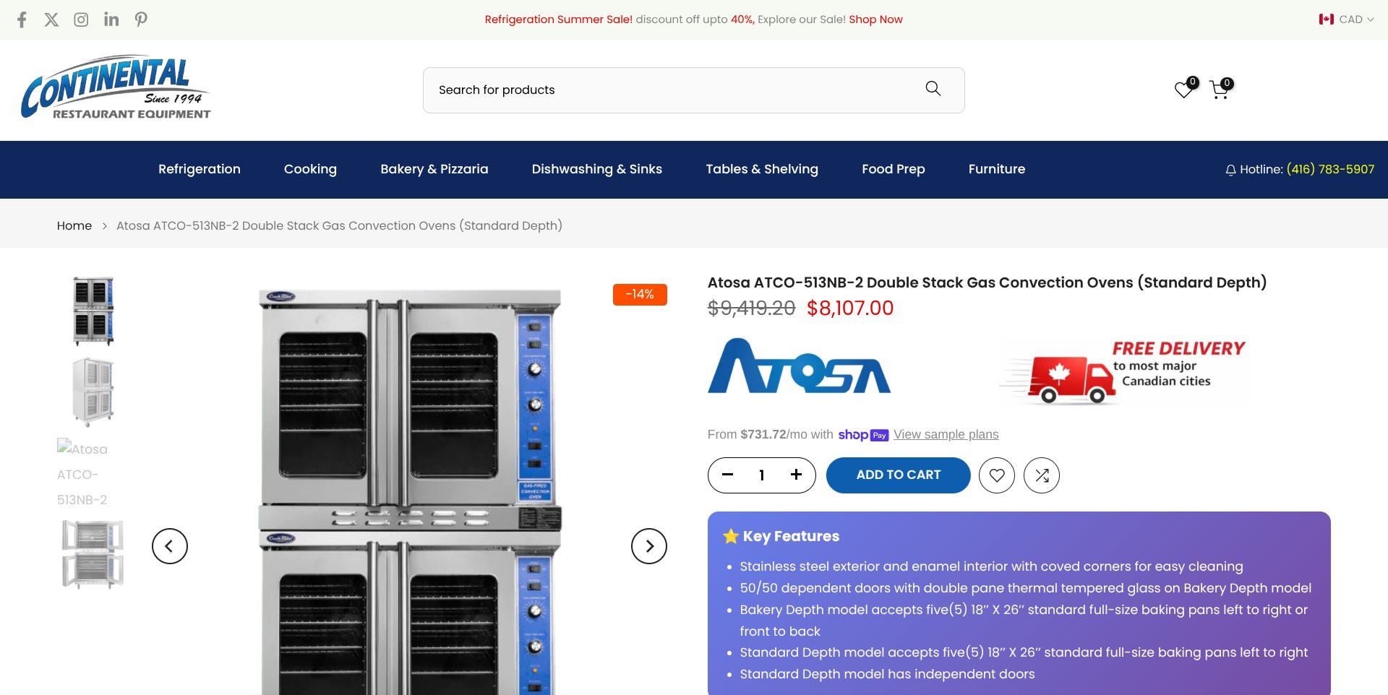Add product to wishlist with heart button
This screenshot has width=1388, height=695.
pos(997,475)
